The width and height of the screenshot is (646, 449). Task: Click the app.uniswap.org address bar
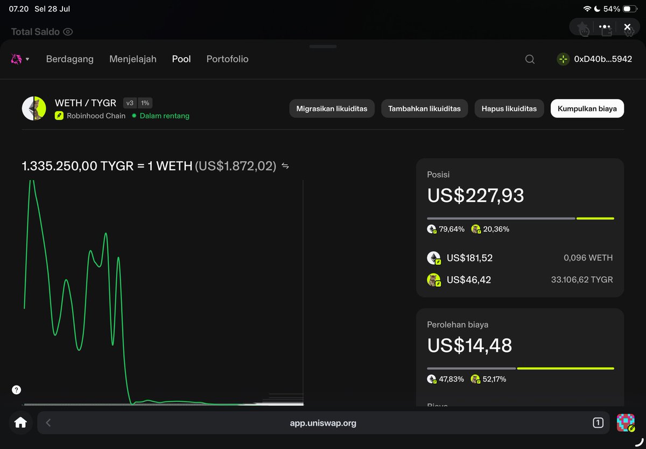[323, 423]
